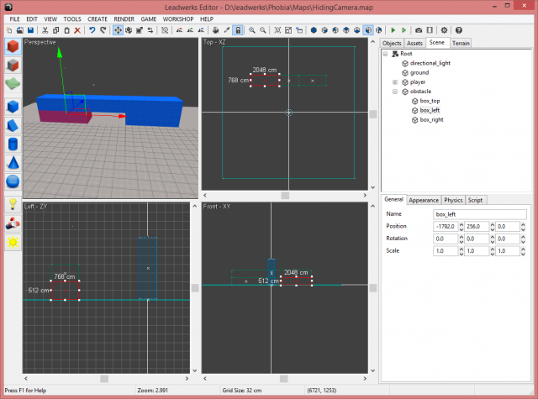Toggle the padlock icon in the toolbar
Viewport: 538px width, 399px height.
point(239,30)
